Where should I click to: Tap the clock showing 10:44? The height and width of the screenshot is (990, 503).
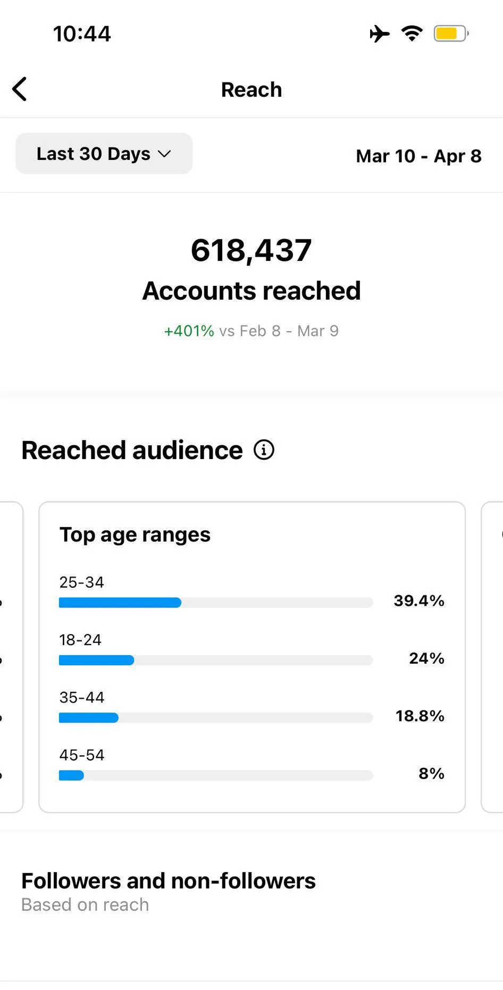click(x=82, y=33)
